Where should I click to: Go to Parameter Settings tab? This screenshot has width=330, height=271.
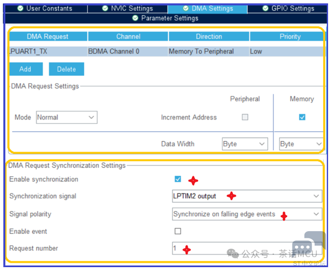165,18
